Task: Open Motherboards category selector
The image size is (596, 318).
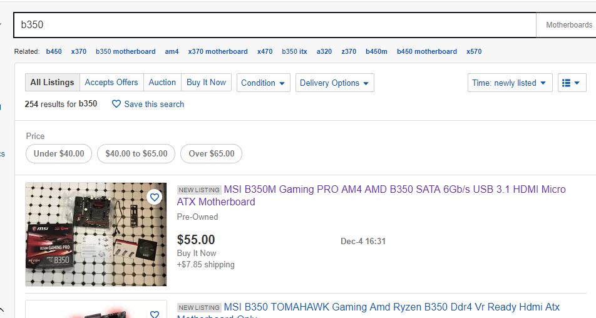Action: tap(567, 25)
